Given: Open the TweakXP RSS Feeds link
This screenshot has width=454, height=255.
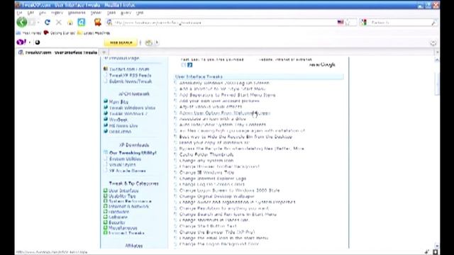Looking at the screenshot, I should pos(131,75).
